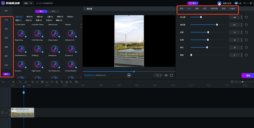Image resolution: width=254 pixels, height=128 pixels.
Task: Enter fullscreen preview mode
Action: click(171, 75)
